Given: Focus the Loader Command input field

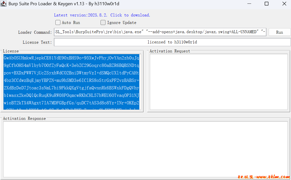Looking at the screenshot, I should coord(160,32).
